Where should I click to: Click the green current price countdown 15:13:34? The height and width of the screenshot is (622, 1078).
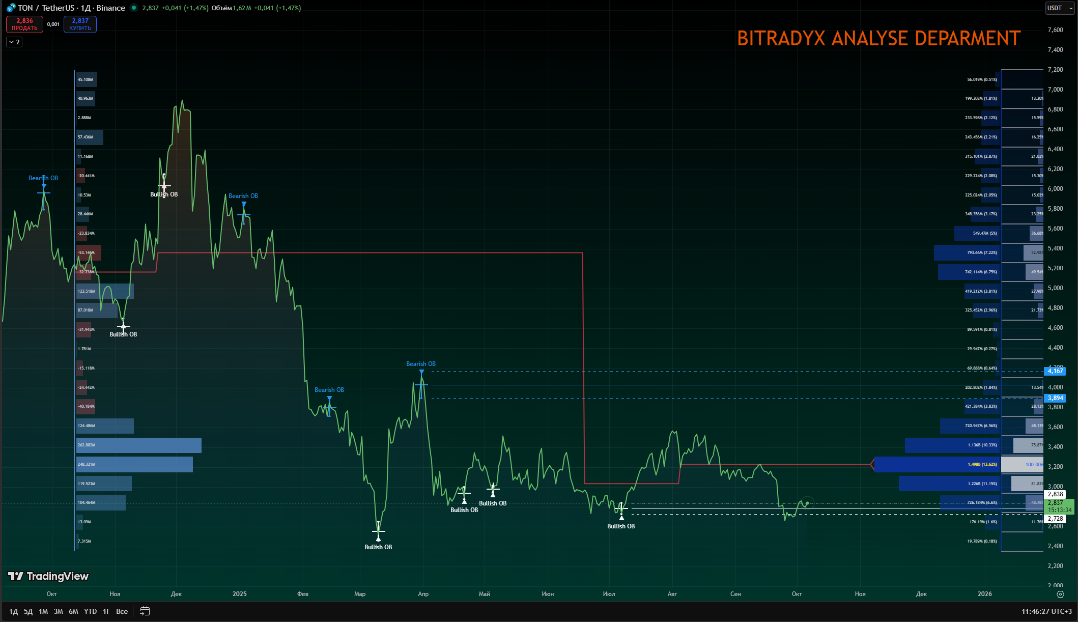click(1059, 510)
